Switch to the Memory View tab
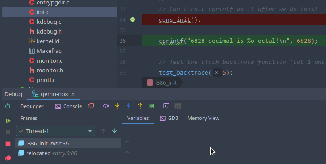326x164 pixels. click(203, 118)
